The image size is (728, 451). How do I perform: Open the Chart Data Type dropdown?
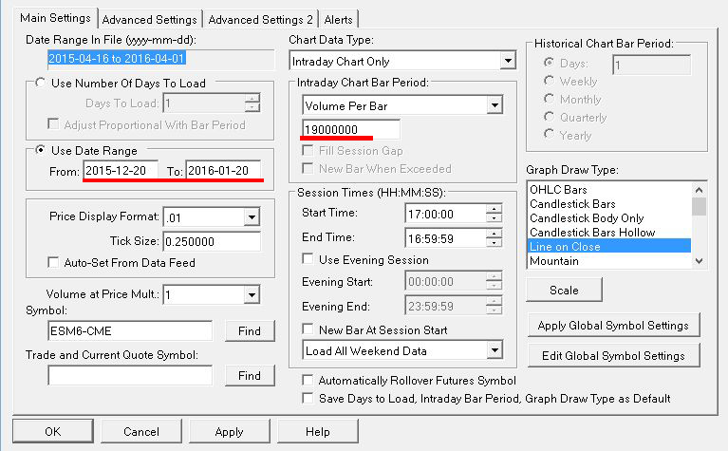508,61
